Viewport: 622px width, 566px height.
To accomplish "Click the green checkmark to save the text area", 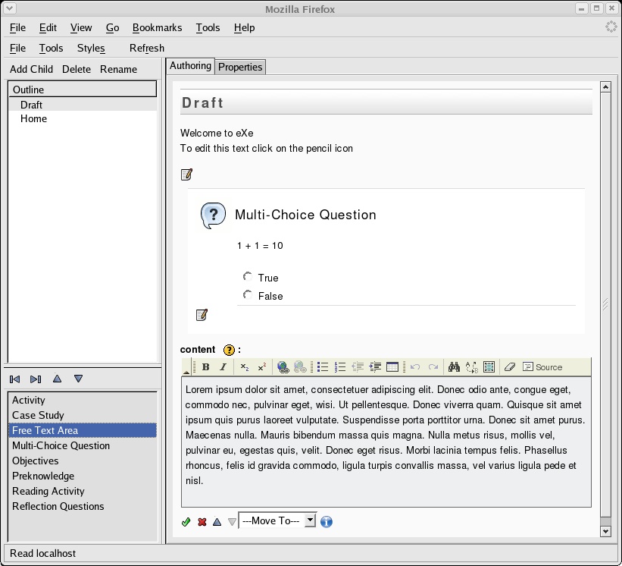I will (186, 522).
